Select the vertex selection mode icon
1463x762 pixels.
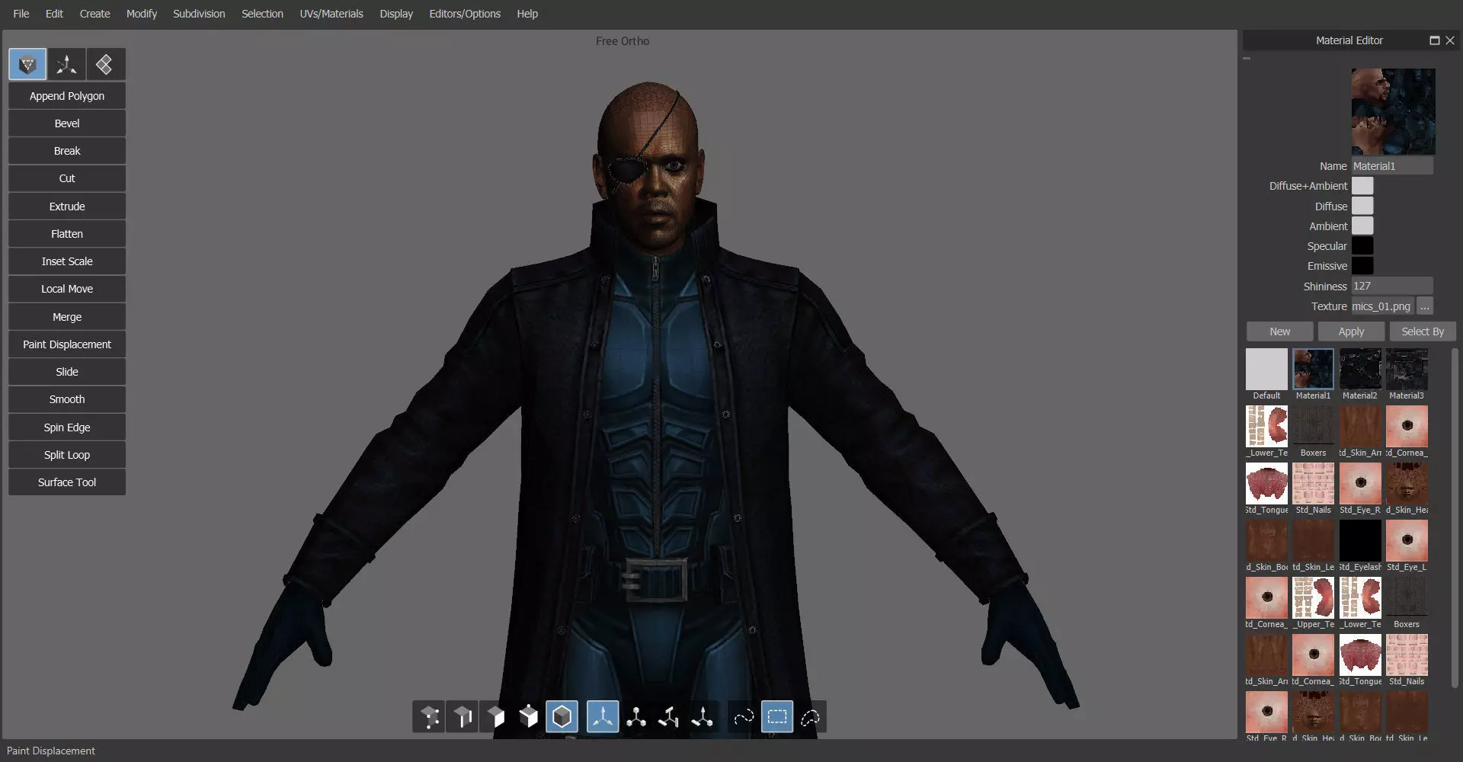coord(429,716)
